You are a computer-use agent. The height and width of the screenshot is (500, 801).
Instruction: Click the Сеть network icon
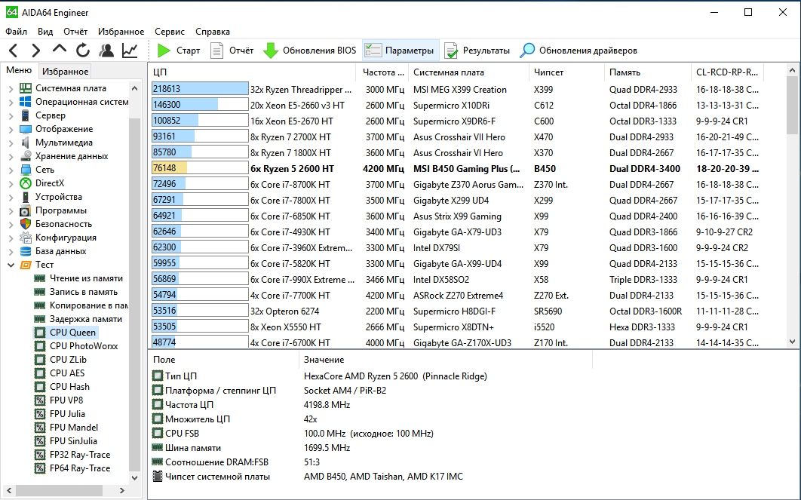(x=26, y=170)
